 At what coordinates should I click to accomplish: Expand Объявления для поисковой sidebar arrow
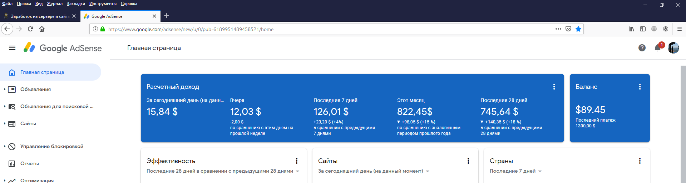pos(4,106)
